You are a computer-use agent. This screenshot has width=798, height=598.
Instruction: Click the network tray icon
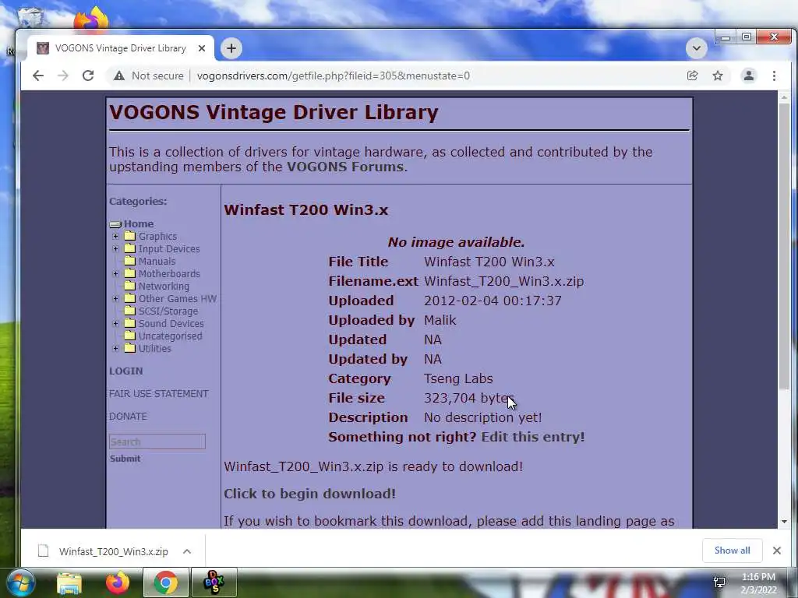(719, 582)
